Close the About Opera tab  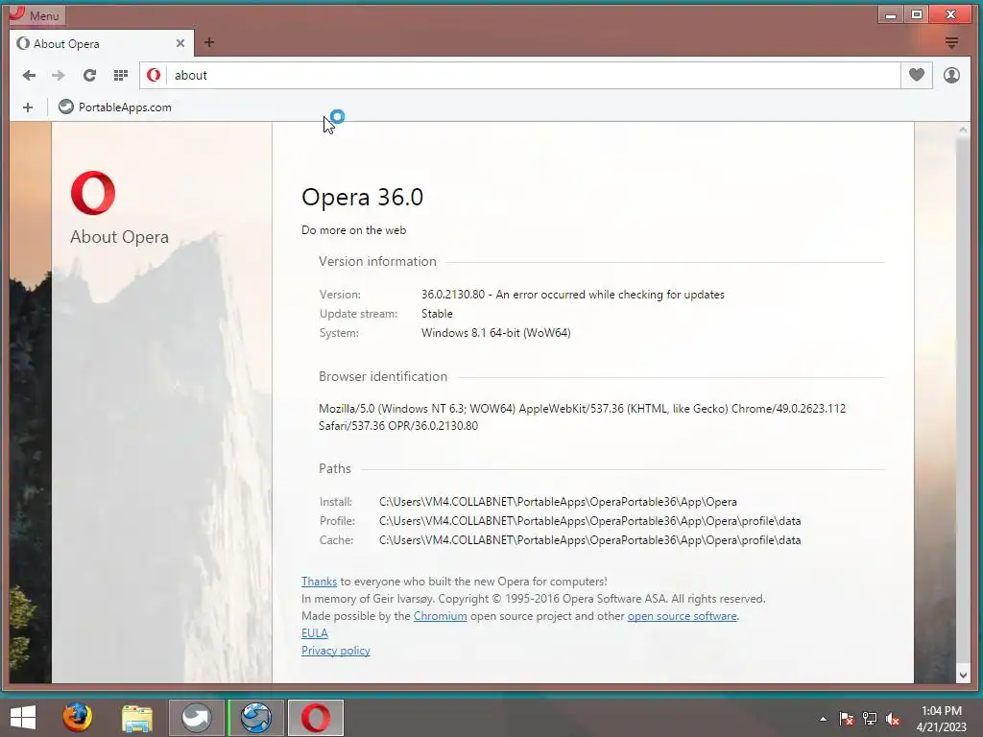coord(180,43)
